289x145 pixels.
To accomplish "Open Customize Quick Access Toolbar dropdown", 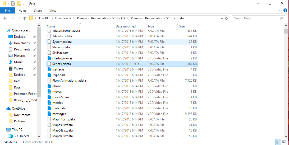I will click(x=24, y=4).
